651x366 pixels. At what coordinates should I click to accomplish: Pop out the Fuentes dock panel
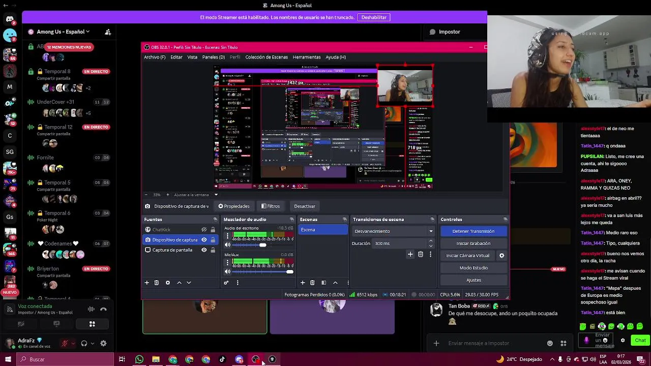click(215, 220)
